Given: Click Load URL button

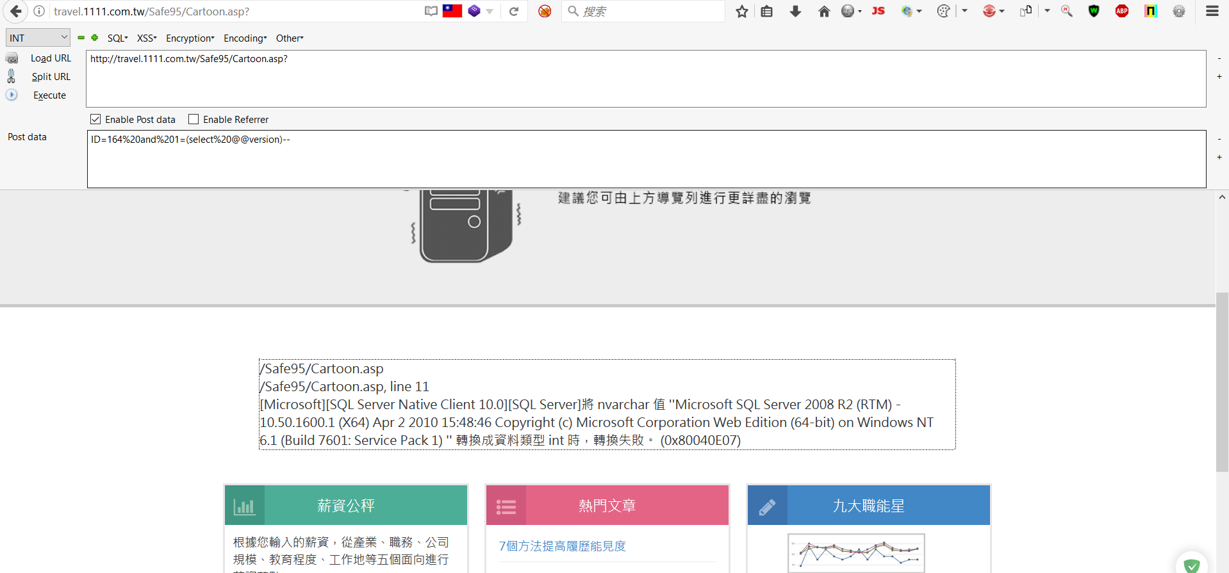Looking at the screenshot, I should [x=51, y=58].
